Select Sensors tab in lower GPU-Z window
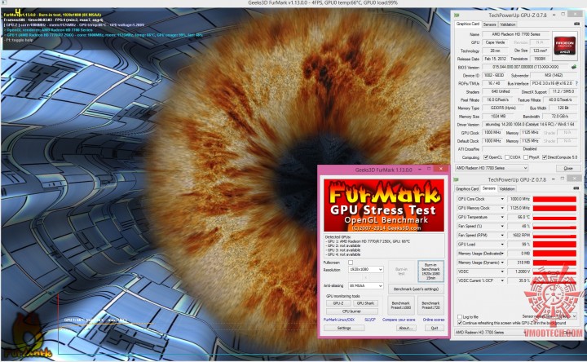587x362 pixels. coord(489,188)
